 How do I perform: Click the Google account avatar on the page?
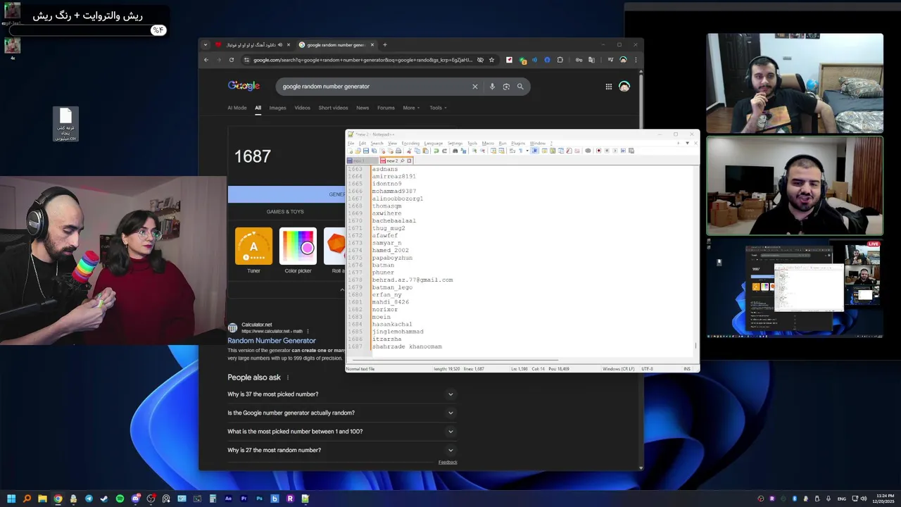click(624, 87)
